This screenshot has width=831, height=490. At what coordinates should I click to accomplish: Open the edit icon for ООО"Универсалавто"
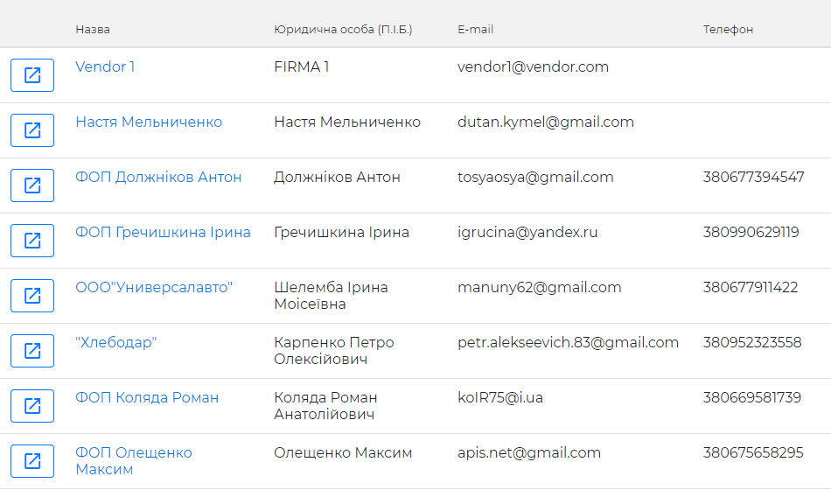(x=32, y=296)
